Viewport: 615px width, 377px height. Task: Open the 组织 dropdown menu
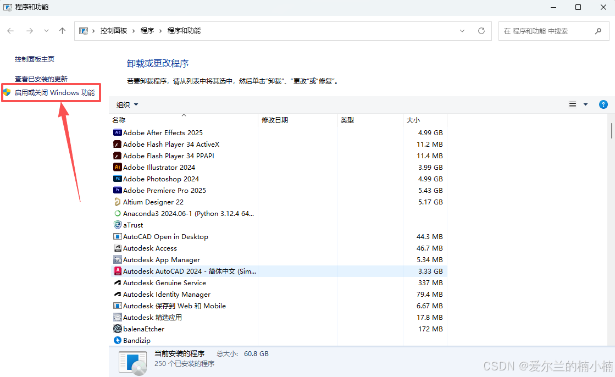[x=127, y=104]
